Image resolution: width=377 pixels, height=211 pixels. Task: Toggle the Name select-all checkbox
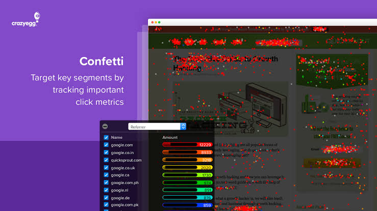106,137
